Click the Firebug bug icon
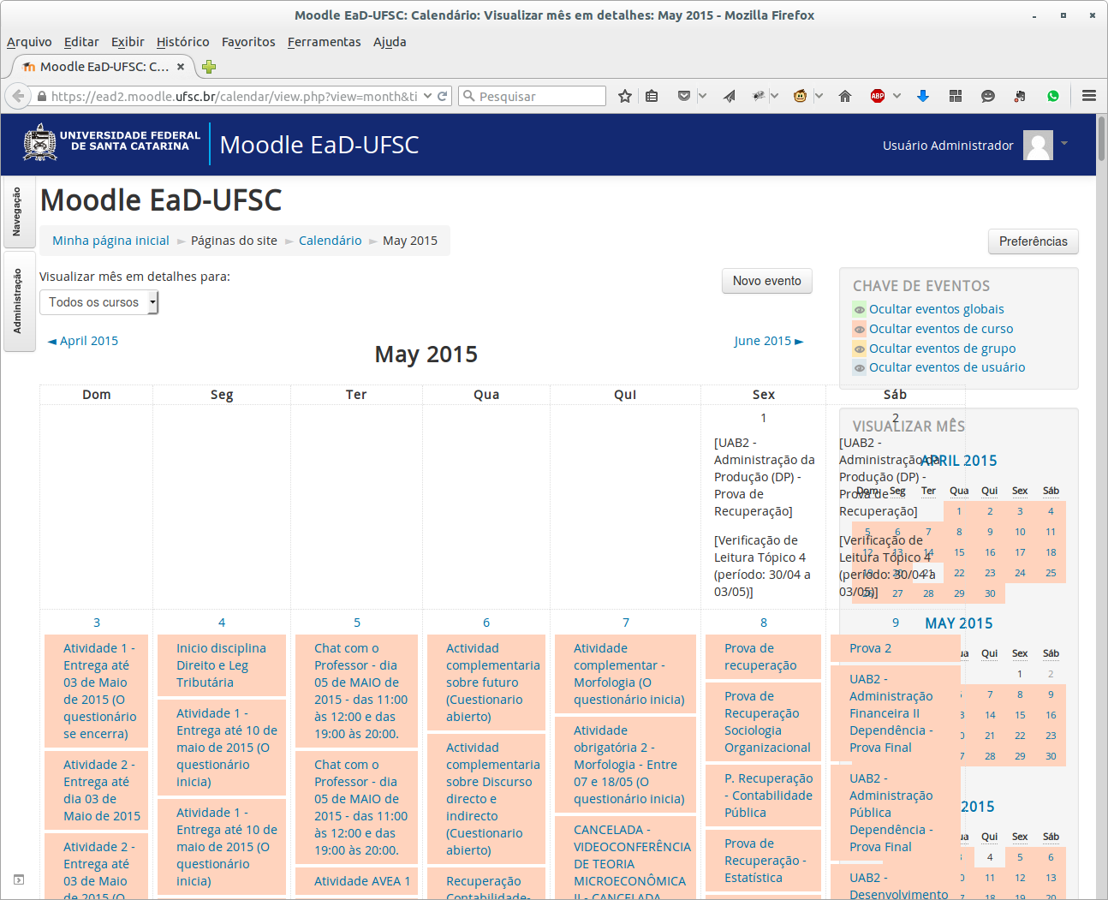The height and width of the screenshot is (900, 1108). click(x=758, y=96)
